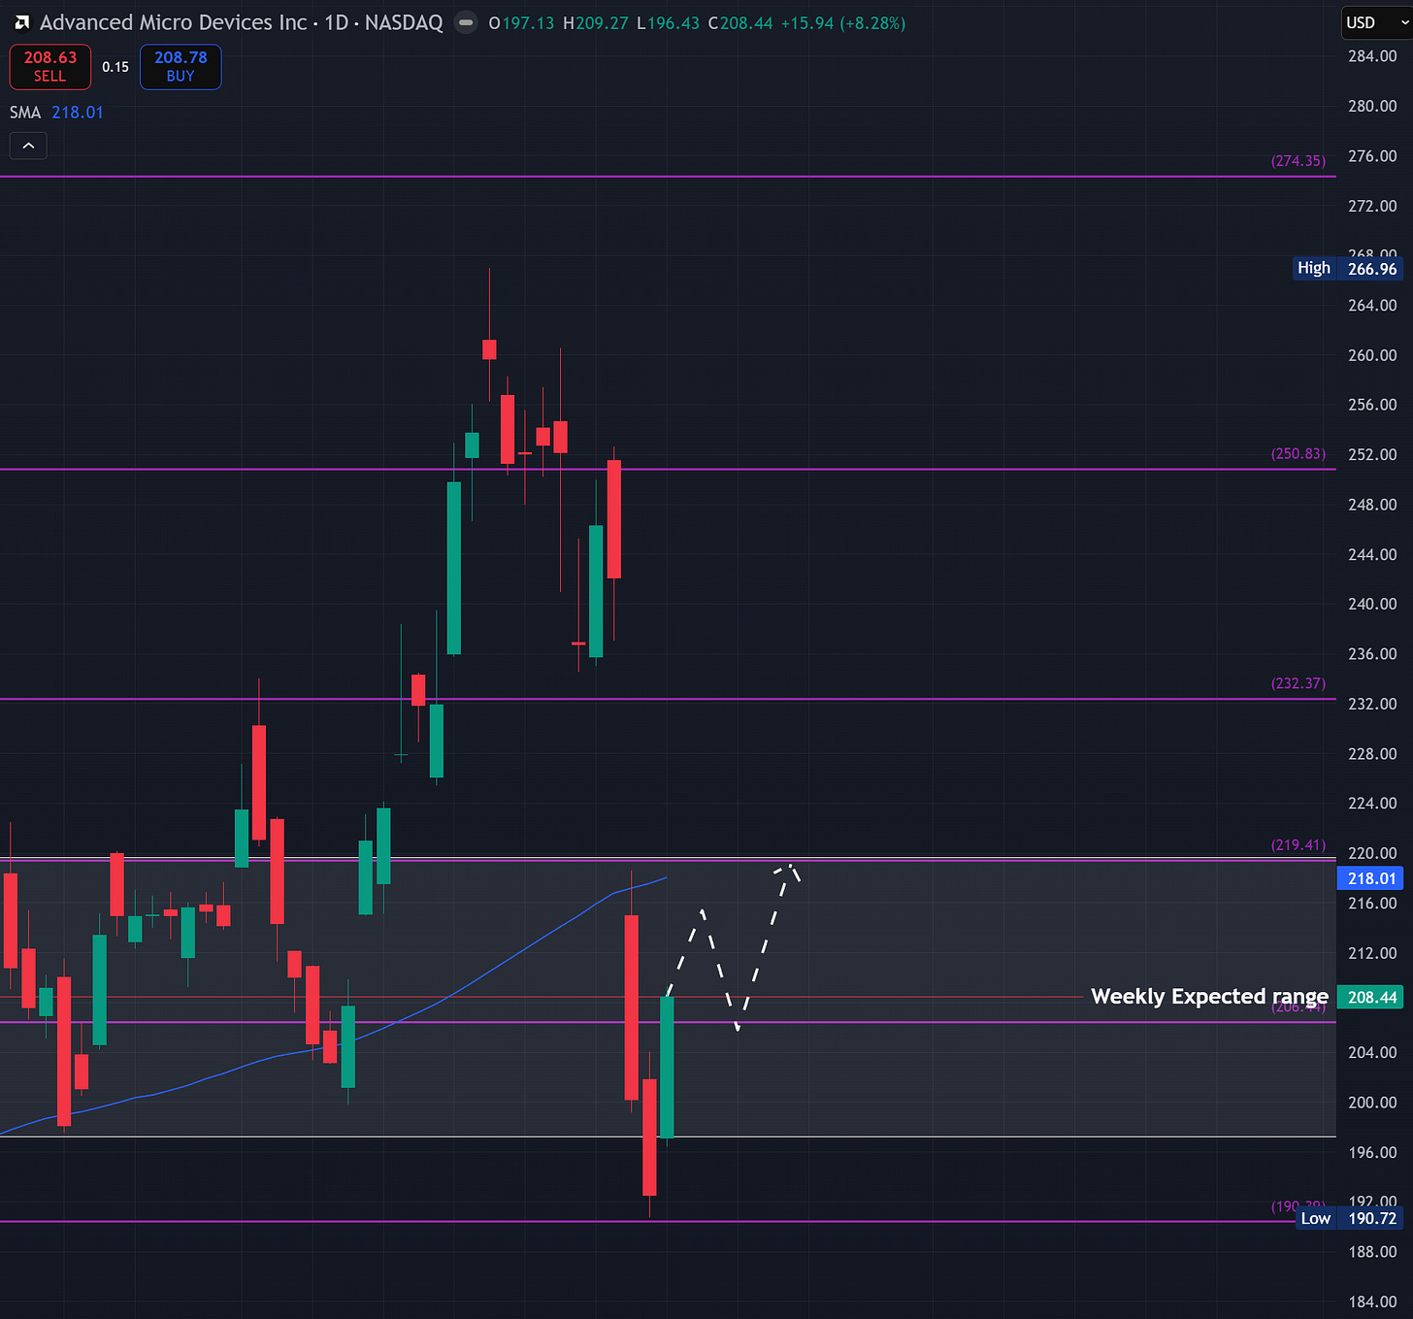Select the purple line labeled (232.37)
1413x1319 pixels.
point(668,699)
